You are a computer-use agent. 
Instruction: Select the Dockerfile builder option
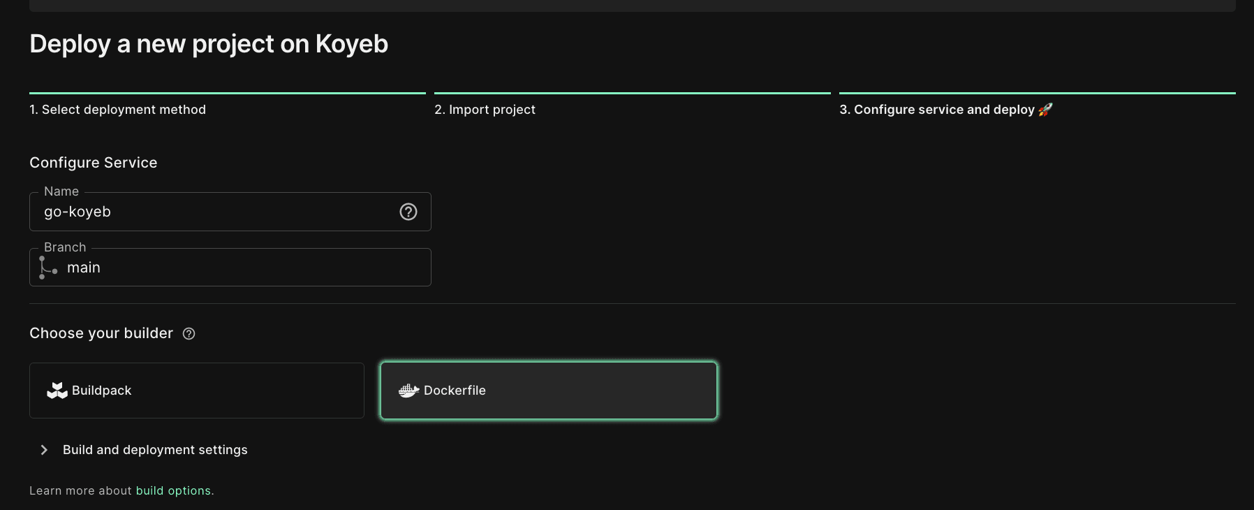[549, 391]
